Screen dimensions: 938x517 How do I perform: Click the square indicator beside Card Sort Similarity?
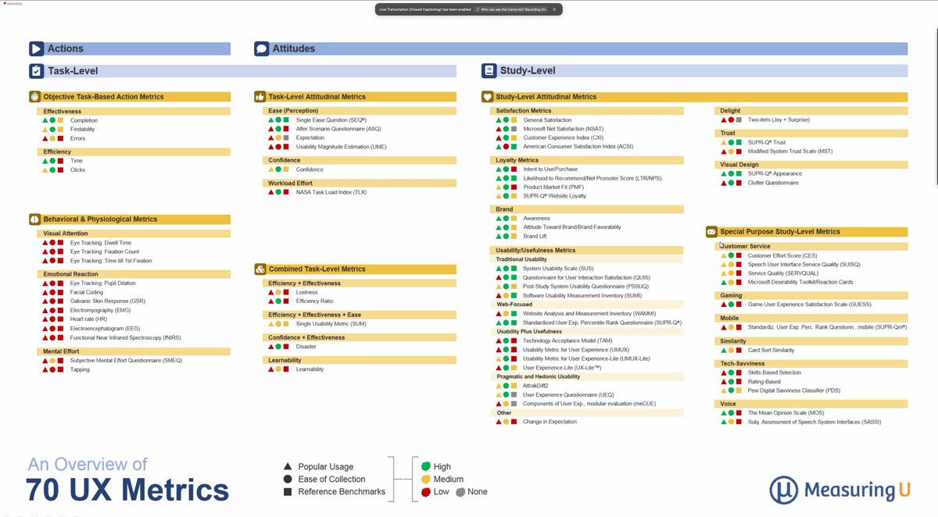739,351
